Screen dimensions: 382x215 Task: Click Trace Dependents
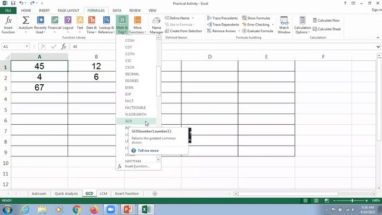223,24
